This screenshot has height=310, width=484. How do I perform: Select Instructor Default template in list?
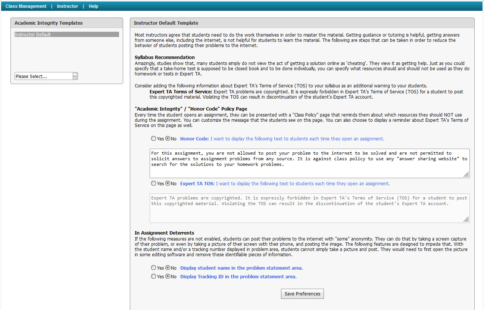point(67,34)
